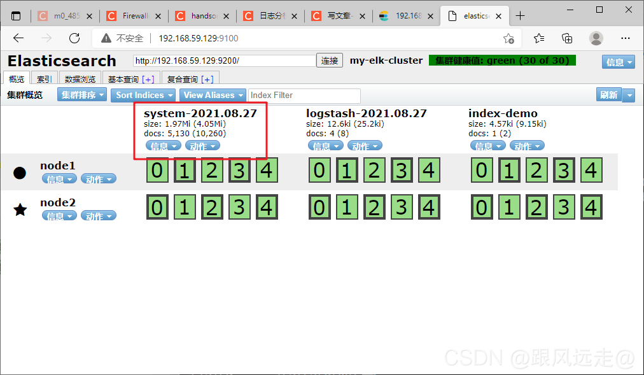Click the system-2021.08.27 index name
Image resolution: width=644 pixels, height=375 pixels.
pyautogui.click(x=200, y=113)
